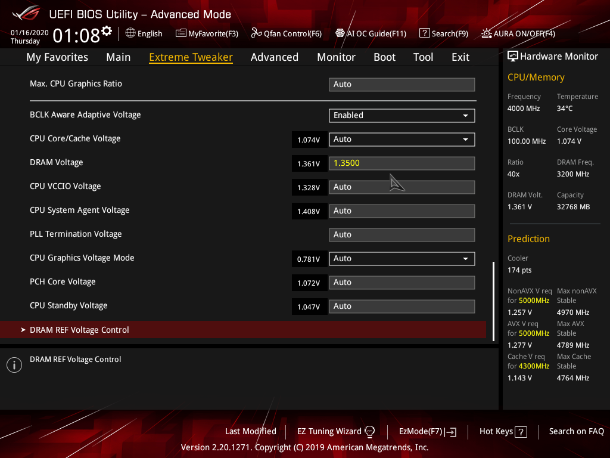Click the Search question mark icon
Image resolution: width=610 pixels, height=458 pixels.
(x=424, y=33)
